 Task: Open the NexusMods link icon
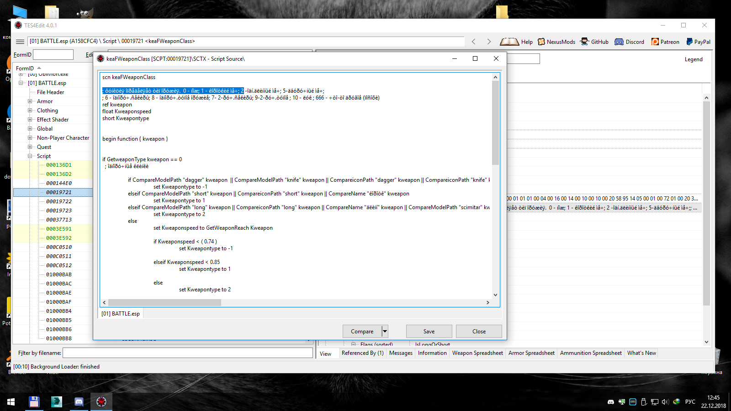(x=541, y=42)
